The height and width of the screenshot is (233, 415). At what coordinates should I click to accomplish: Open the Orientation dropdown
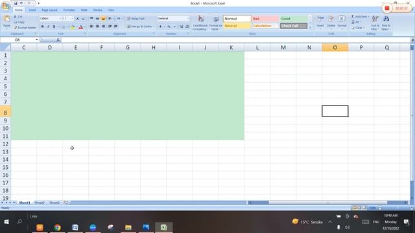tap(111, 19)
